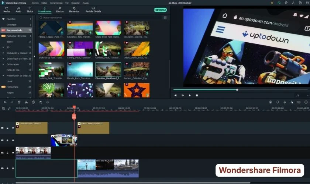This screenshot has height=184, width=310.
Task: Record voiceover with microphone icon
Action: 285,102
